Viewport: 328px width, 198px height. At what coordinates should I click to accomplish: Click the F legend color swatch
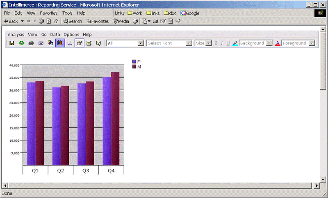tap(134, 62)
